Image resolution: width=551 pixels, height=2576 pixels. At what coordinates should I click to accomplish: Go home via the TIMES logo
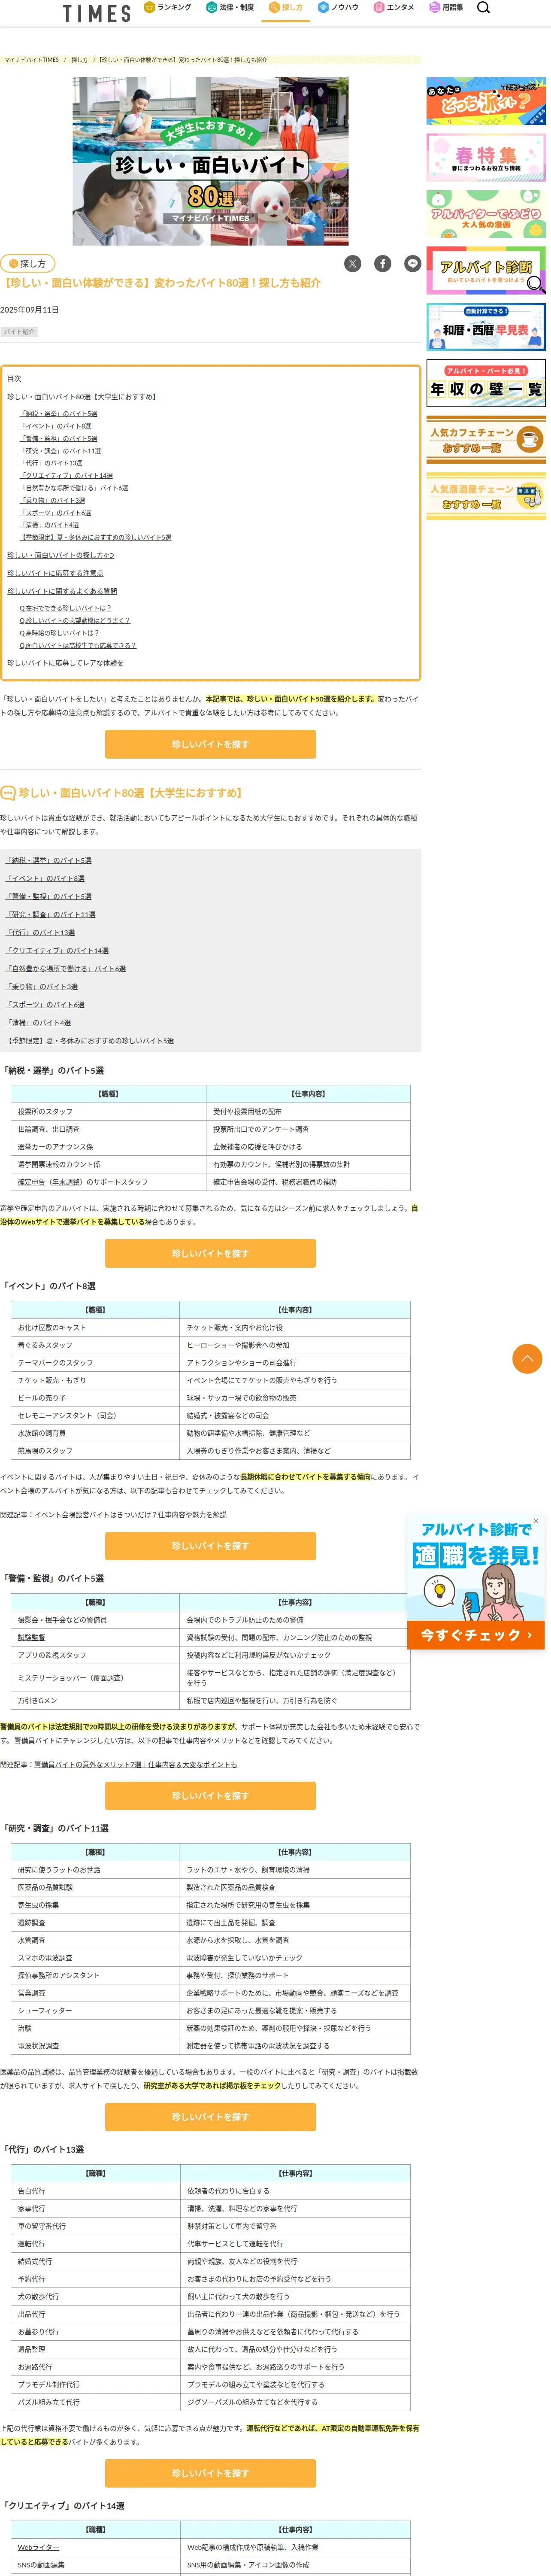click(x=96, y=13)
